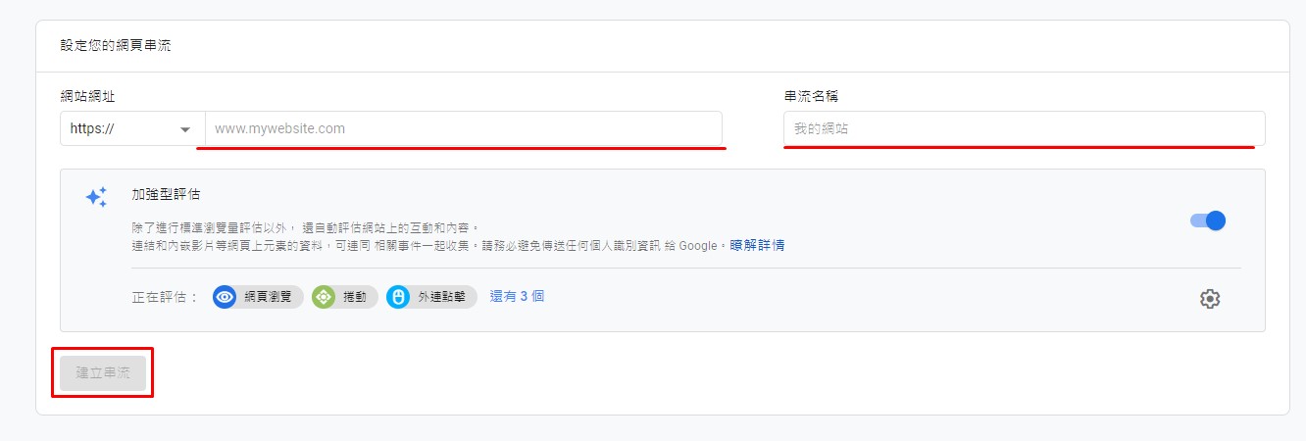Click the sparkle icon beside 加強型評估

tap(96, 197)
